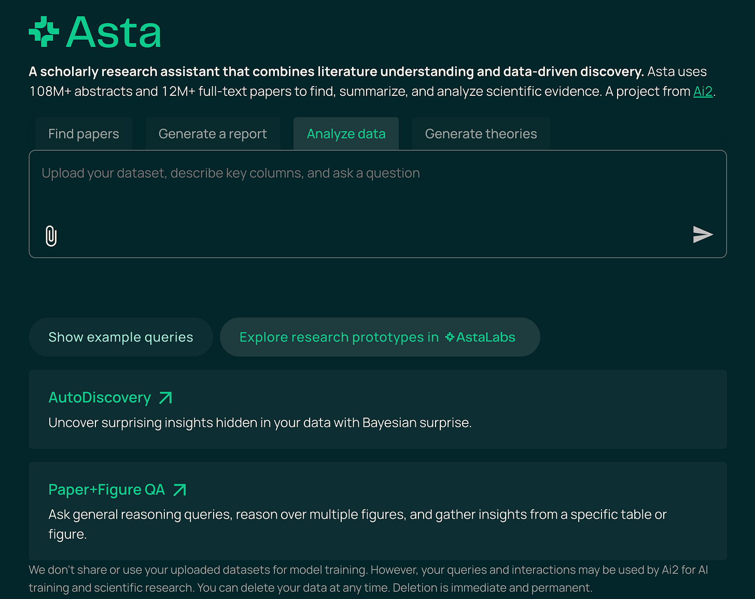Switch to the Generate a report tab
Image resolution: width=755 pixels, height=599 pixels.
213,134
